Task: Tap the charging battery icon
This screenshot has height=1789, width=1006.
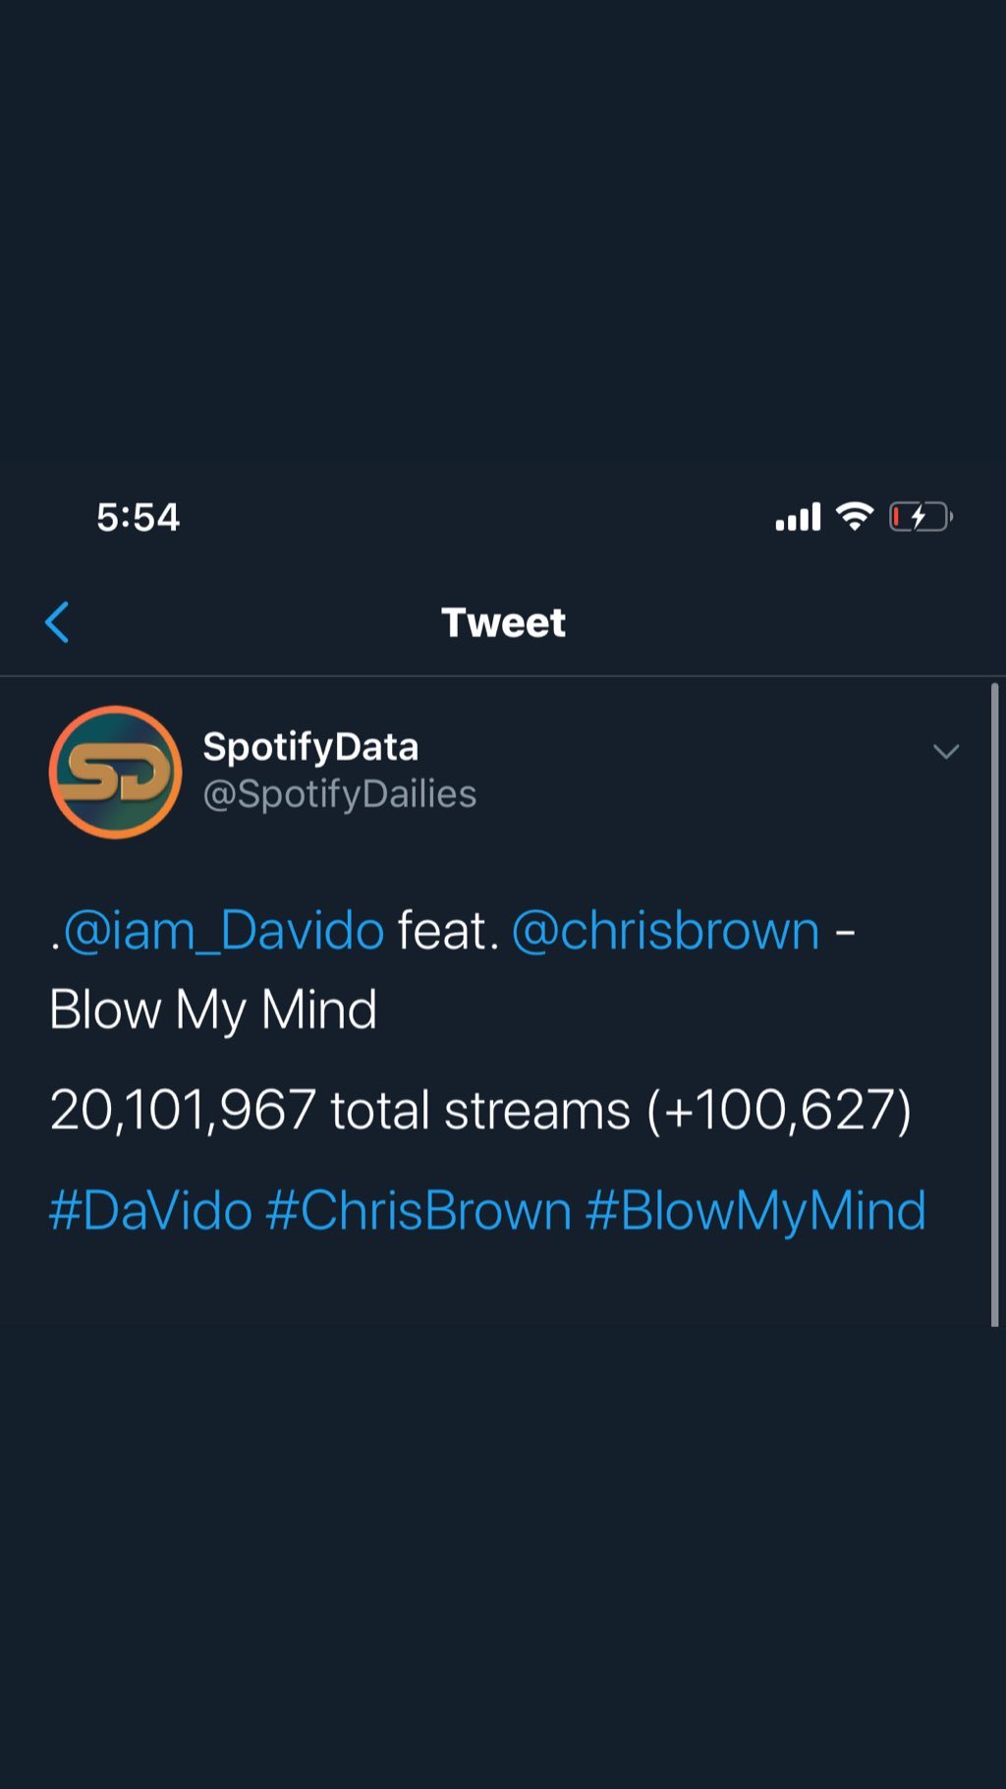Action: click(x=920, y=517)
